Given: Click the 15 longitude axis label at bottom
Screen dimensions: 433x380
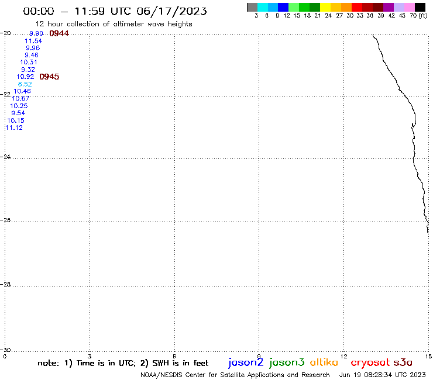Looking at the screenshot, I should pos(428,356).
